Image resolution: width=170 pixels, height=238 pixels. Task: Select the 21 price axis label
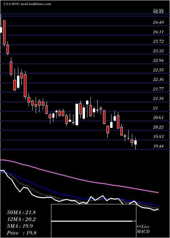(x=156, y=108)
